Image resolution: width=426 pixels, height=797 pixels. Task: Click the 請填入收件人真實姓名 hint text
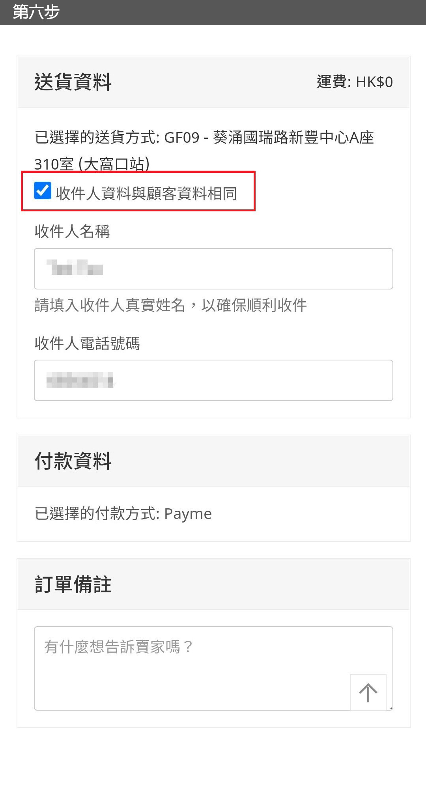(170, 305)
